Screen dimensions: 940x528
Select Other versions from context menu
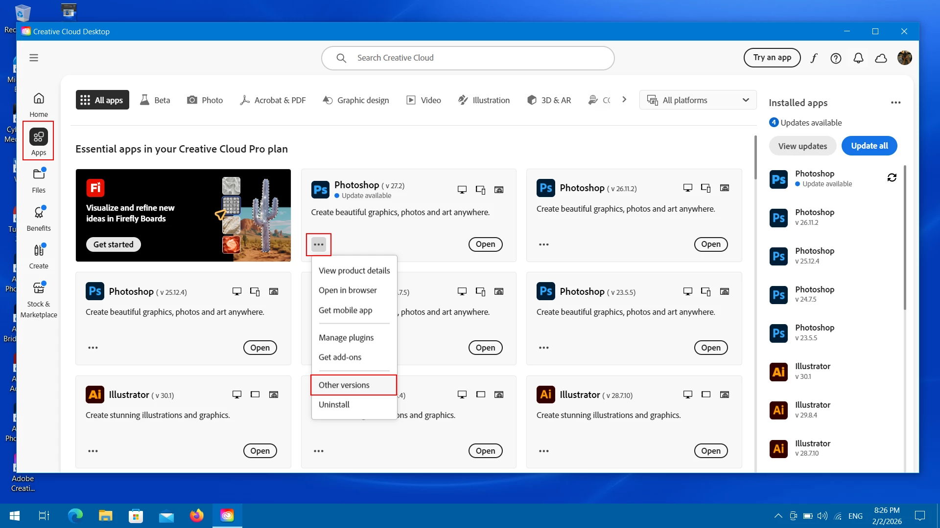point(344,385)
